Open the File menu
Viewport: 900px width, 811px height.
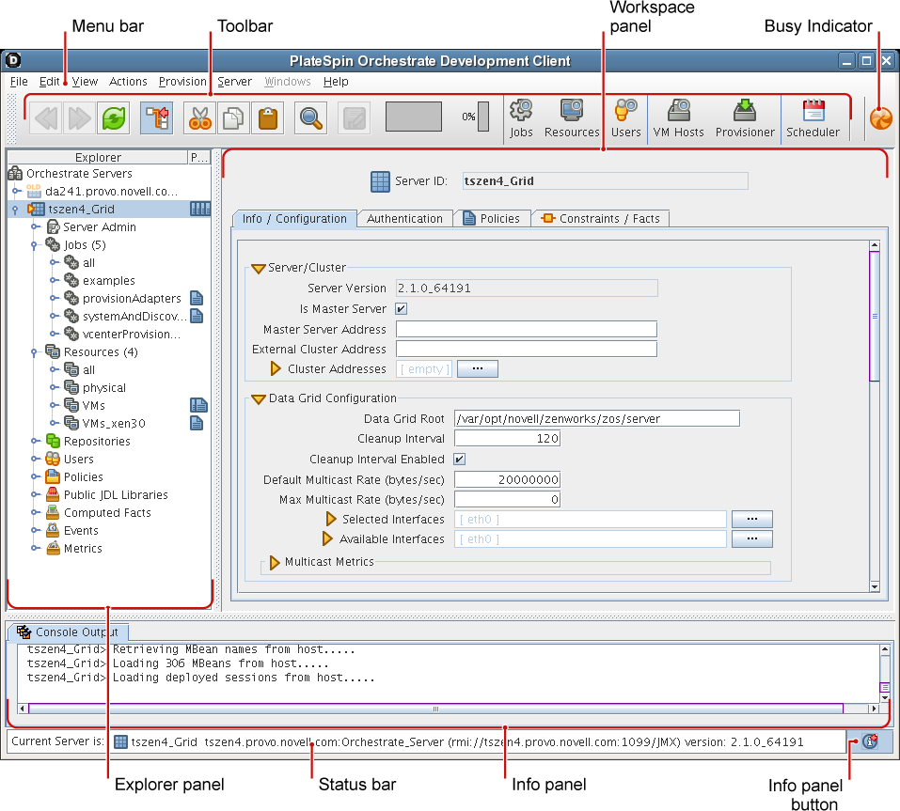tap(19, 82)
